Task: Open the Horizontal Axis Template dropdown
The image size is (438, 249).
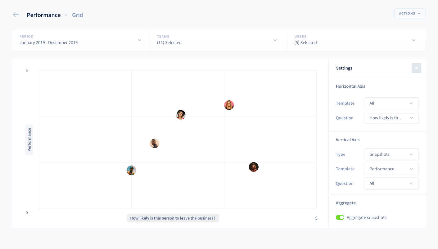Action: click(391, 103)
